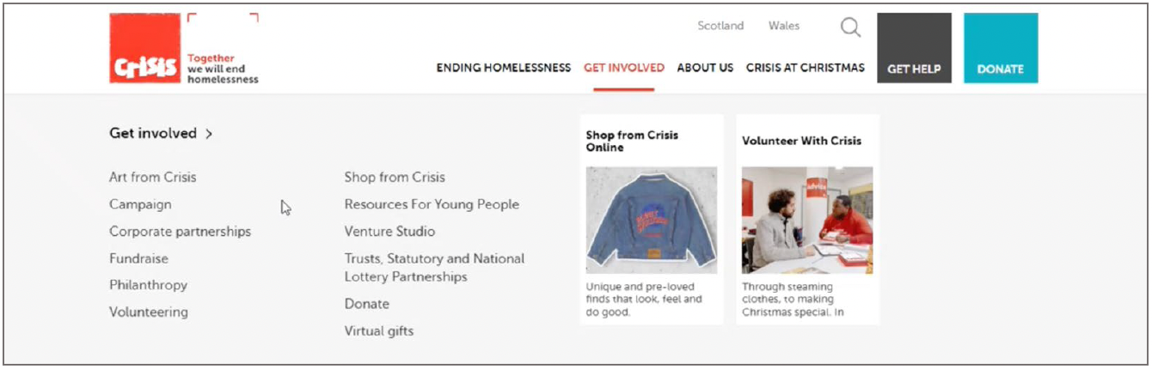
Task: Click the teal Donate button
Action: (x=1001, y=48)
